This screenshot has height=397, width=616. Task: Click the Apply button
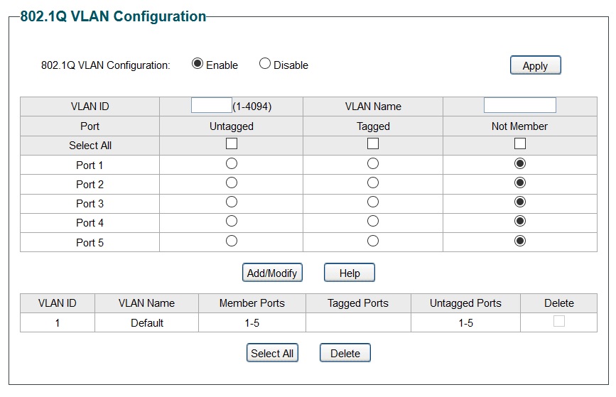coord(535,65)
